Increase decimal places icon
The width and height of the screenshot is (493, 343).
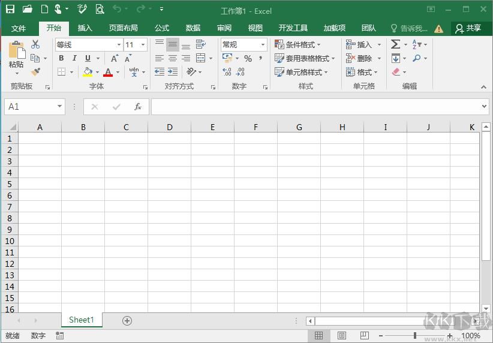pyautogui.click(x=227, y=72)
